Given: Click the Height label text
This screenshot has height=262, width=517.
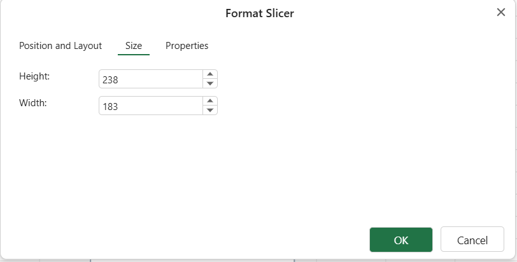Looking at the screenshot, I should 34,76.
